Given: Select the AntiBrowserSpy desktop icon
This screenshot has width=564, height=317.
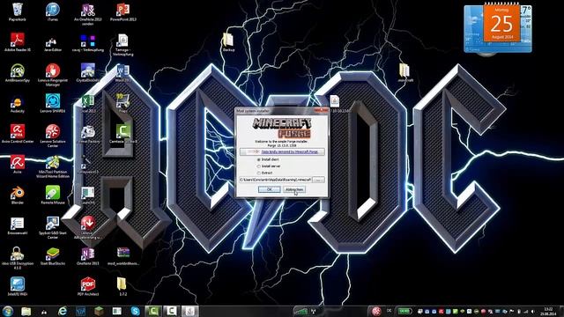Looking at the screenshot, I should 18,73.
